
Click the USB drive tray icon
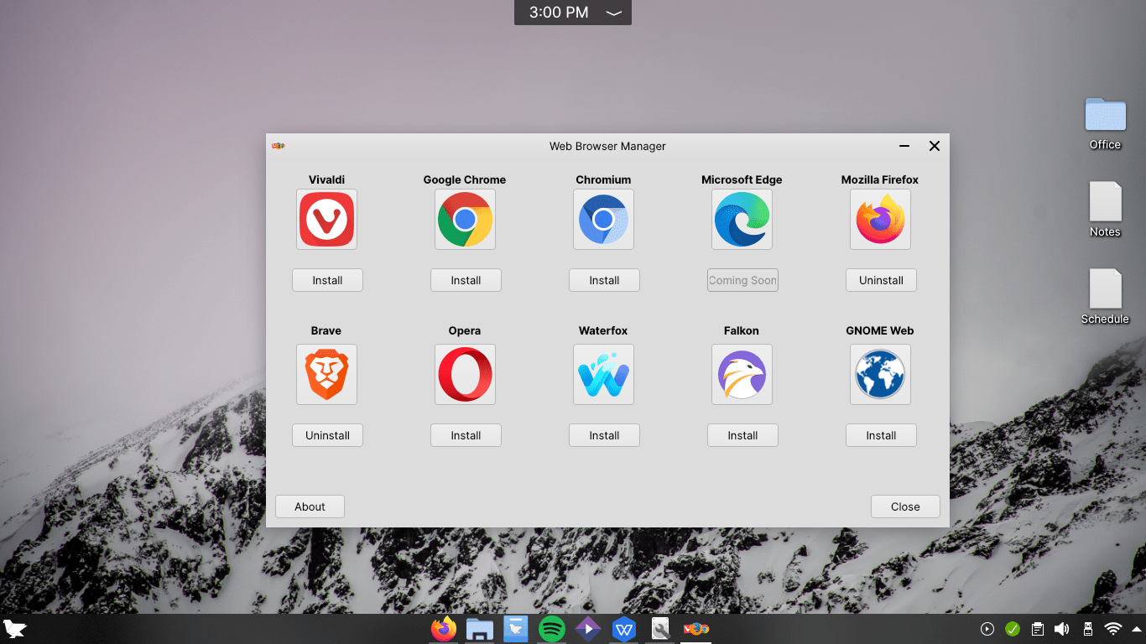tap(1088, 629)
